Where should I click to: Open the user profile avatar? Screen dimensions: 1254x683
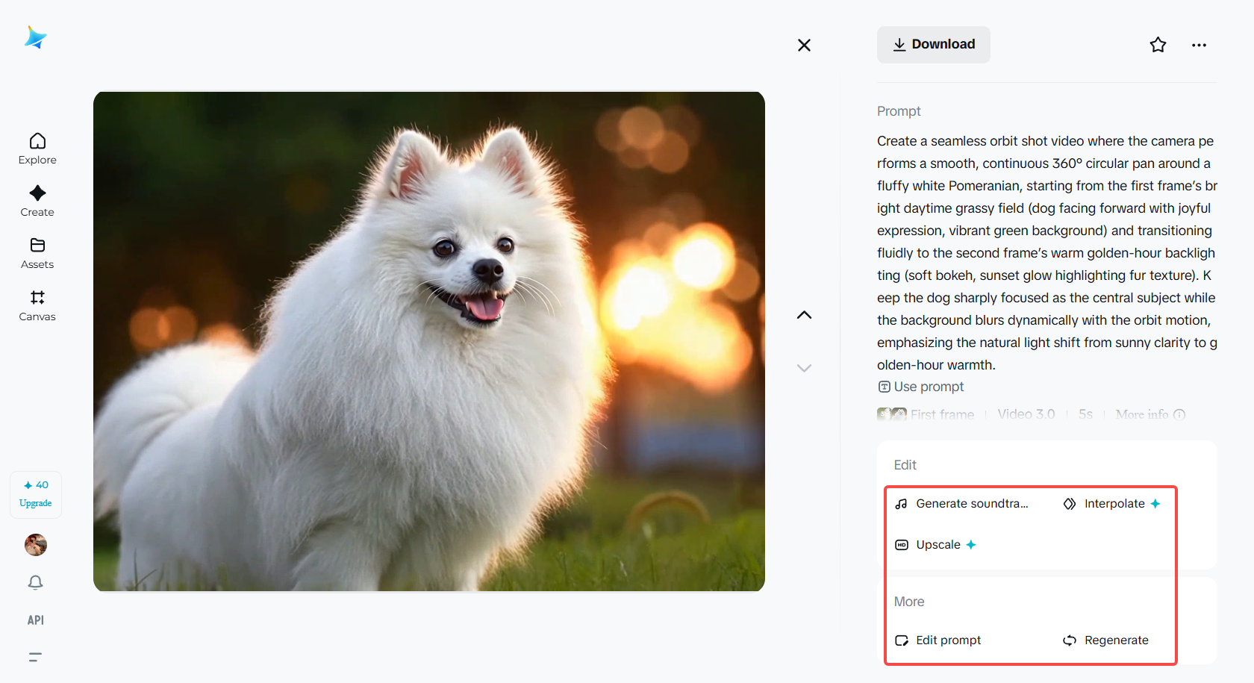pos(36,545)
